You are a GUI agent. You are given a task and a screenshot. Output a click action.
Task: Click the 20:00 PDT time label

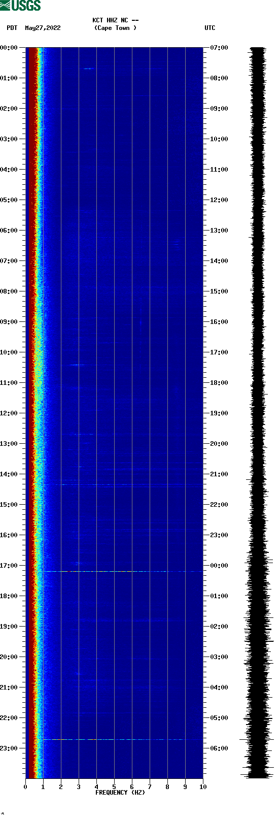click(x=9, y=657)
